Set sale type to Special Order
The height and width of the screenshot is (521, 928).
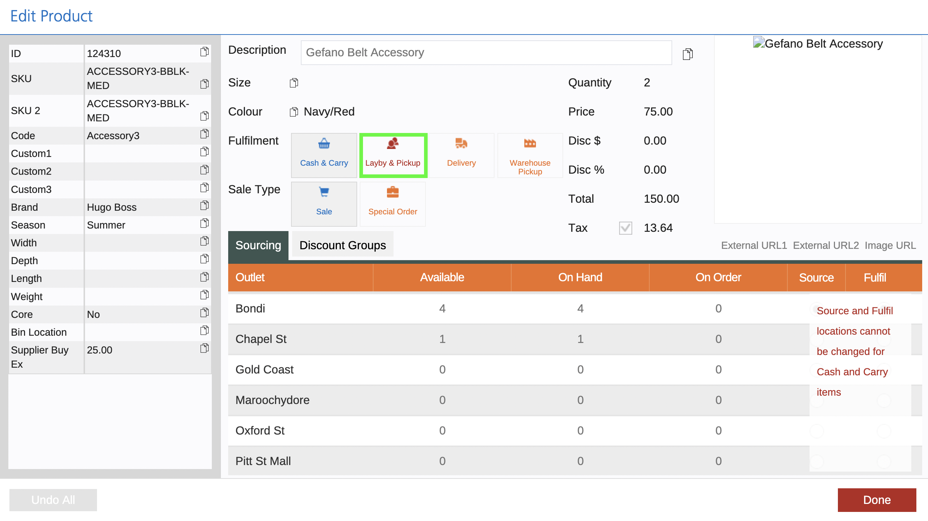[392, 204]
